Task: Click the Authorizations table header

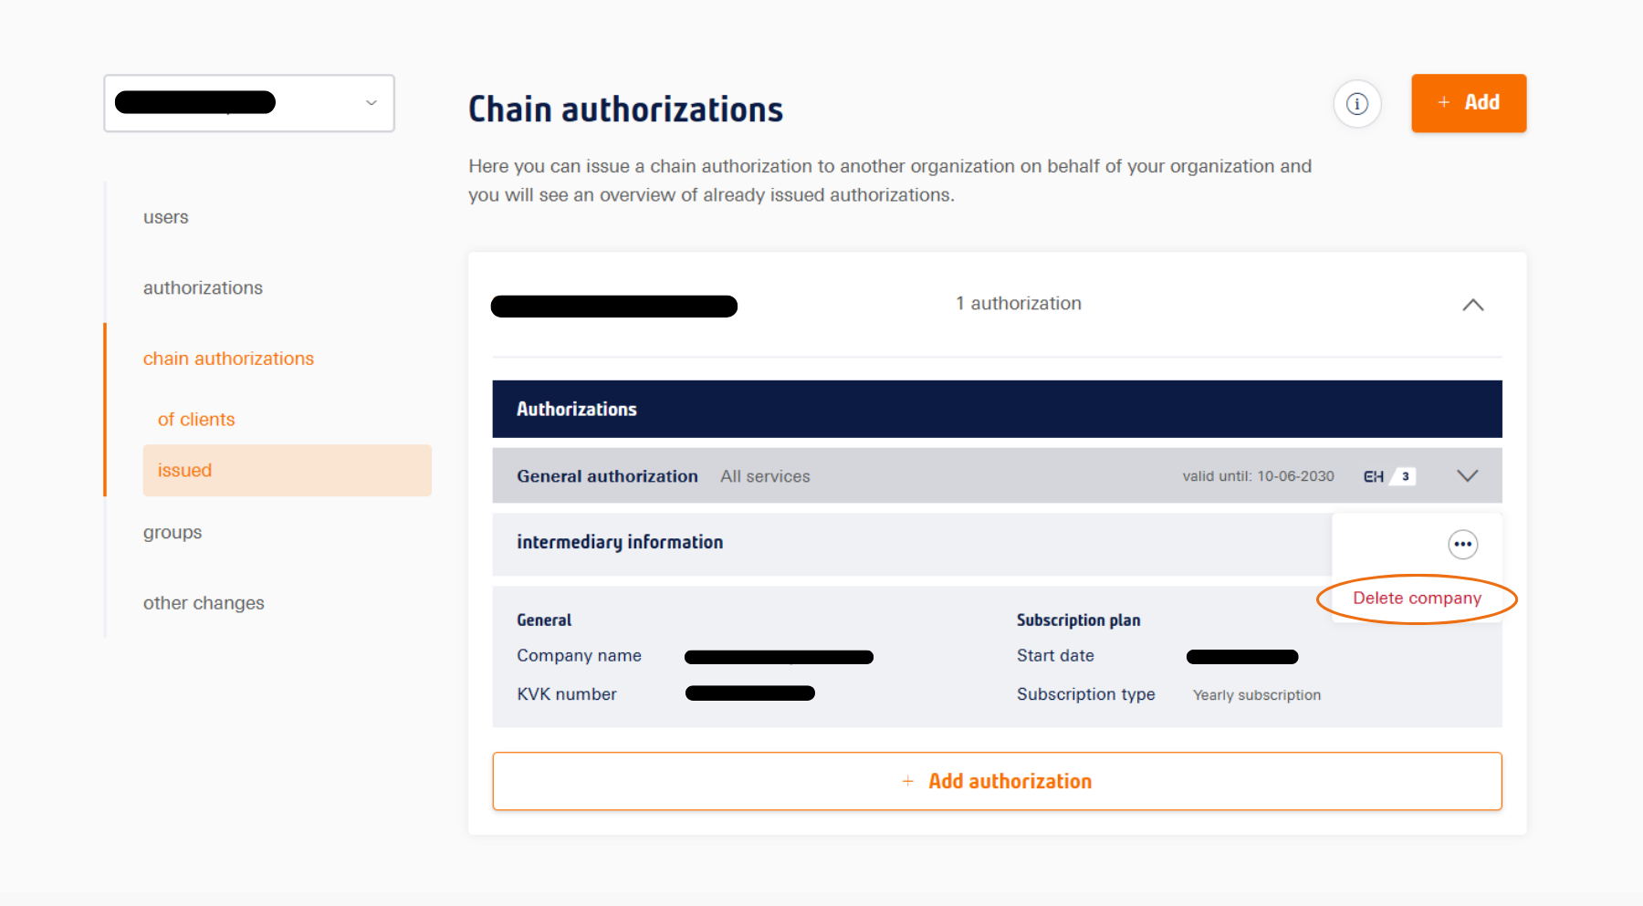Action: coord(577,410)
